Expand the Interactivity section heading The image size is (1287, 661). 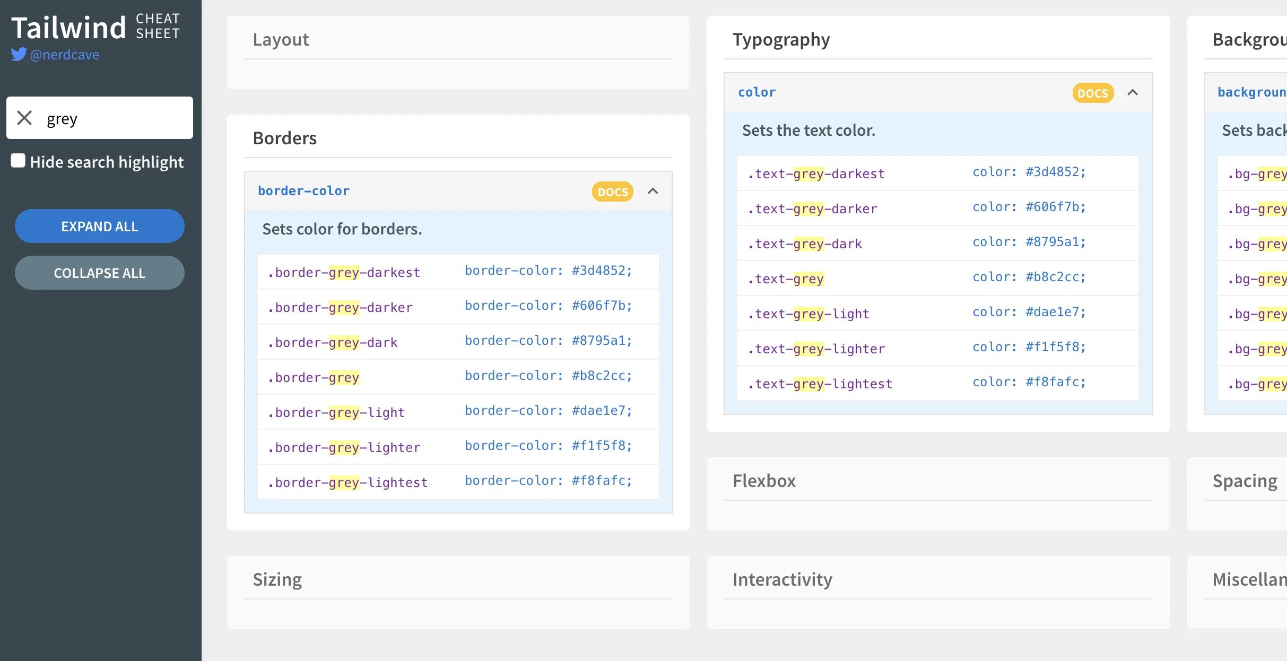click(782, 580)
